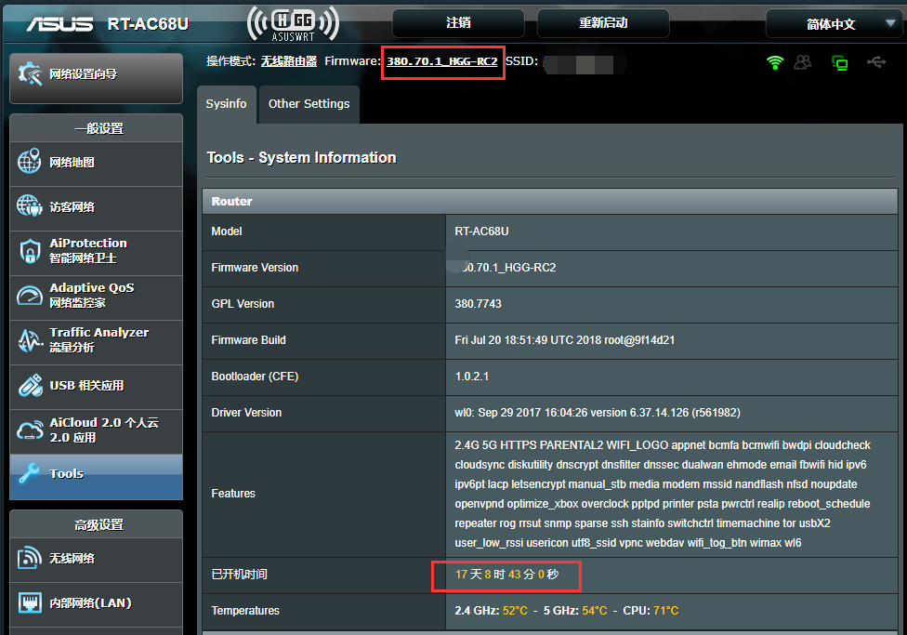Click the 已开机时间 row label
Screen dimensions: 907x635
tap(240, 575)
